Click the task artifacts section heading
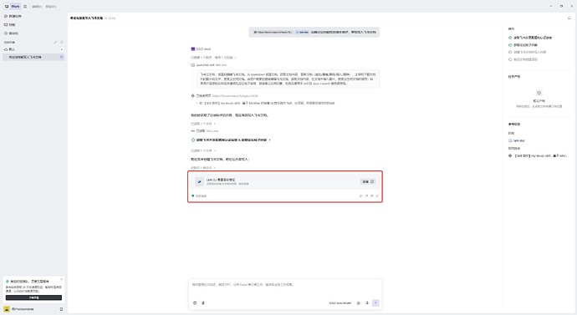Image resolution: width=577 pixels, height=315 pixels. (514, 77)
